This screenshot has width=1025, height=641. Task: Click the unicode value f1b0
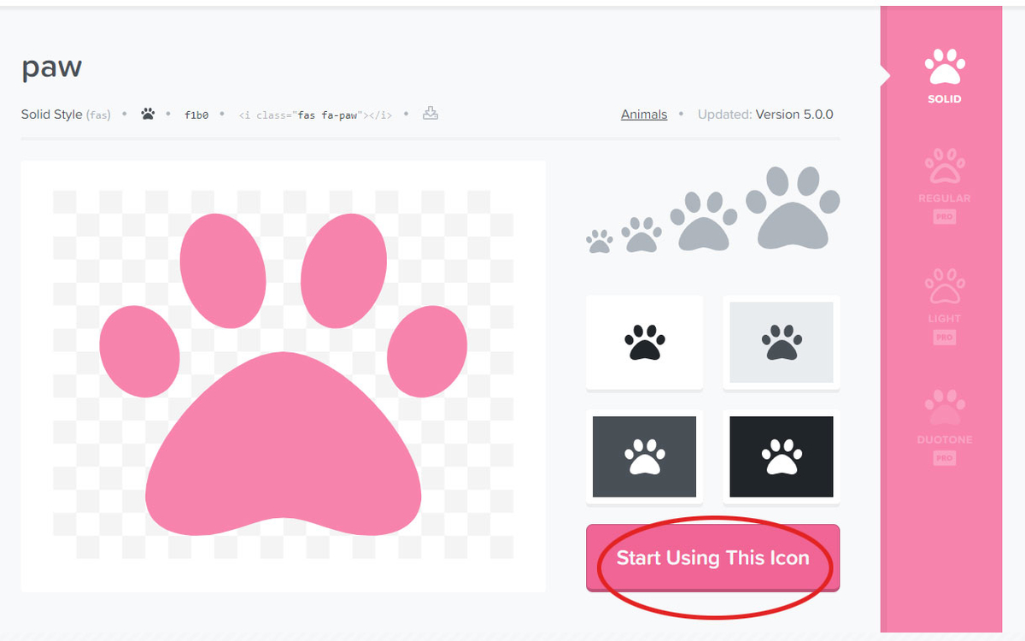pyautogui.click(x=196, y=113)
